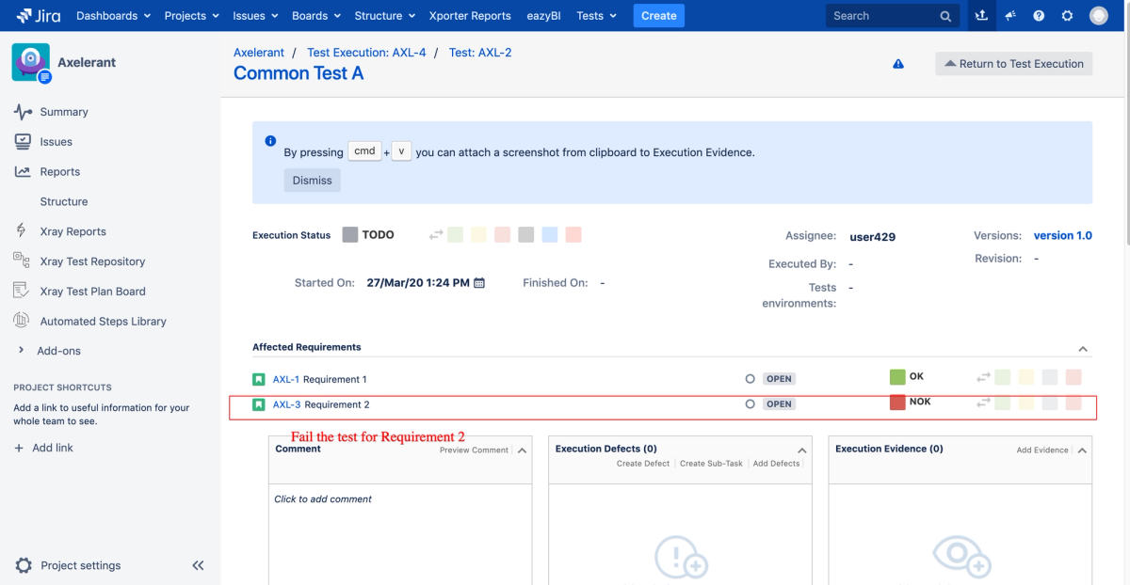
Task: Click Create Defect in Execution Defects
Action: (643, 464)
